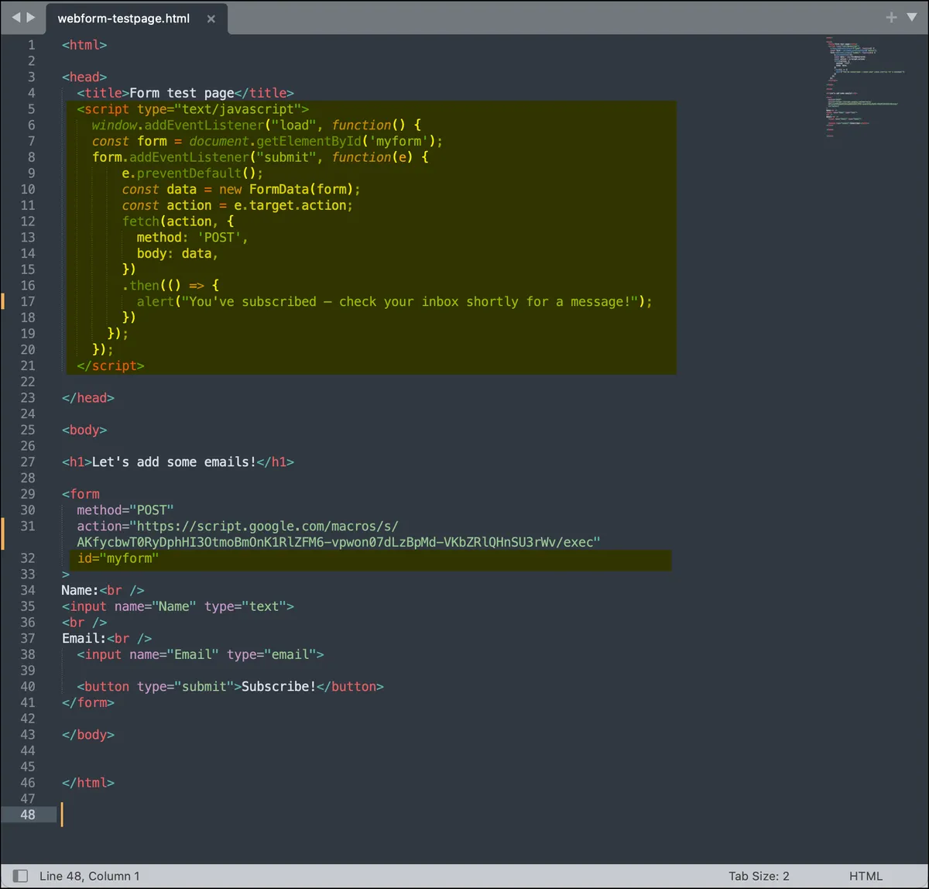Viewport: 929px width, 889px height.
Task: Click the opening <form tag on line 29
Action: (81, 494)
